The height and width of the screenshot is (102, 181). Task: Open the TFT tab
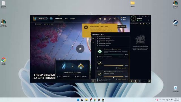66,19
